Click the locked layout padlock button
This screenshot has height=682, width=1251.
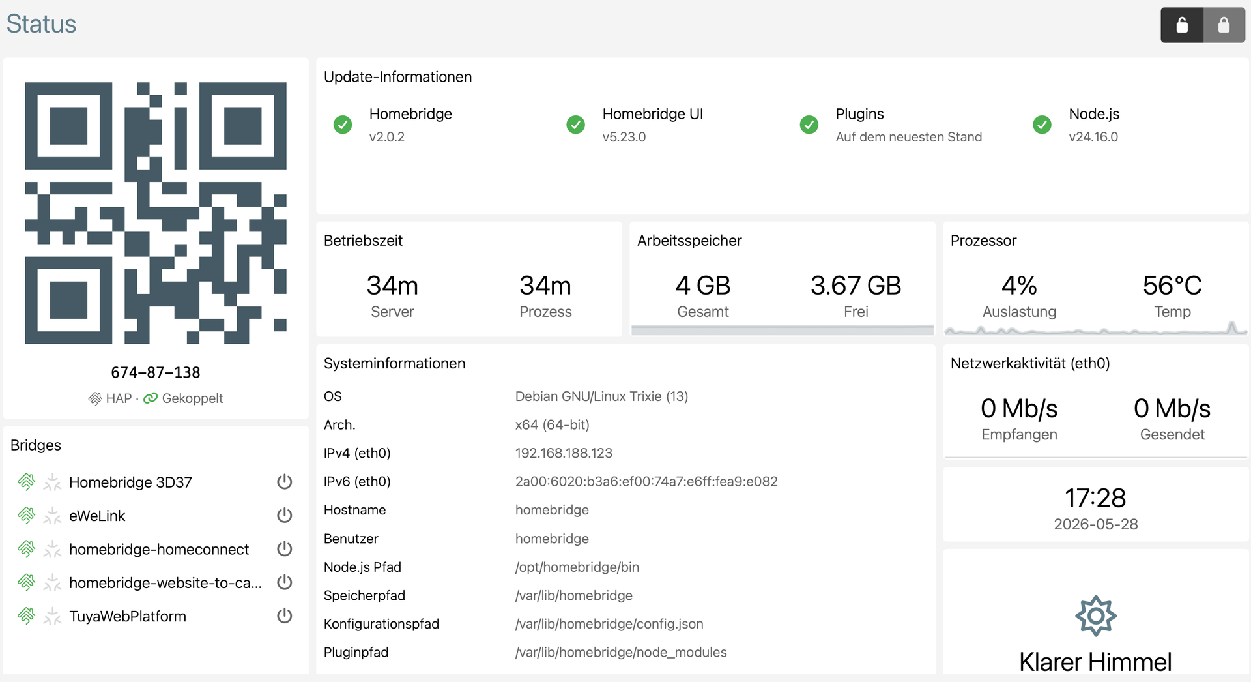[x=1224, y=25]
